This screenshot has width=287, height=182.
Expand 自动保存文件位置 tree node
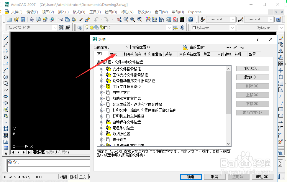pyautogui.click(x=101, y=122)
